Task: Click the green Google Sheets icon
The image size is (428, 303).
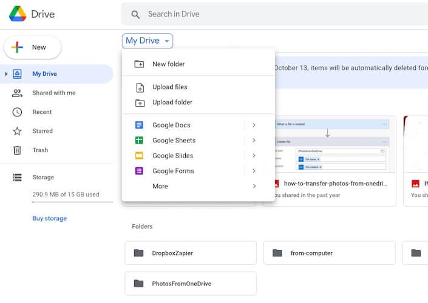Action: click(139, 141)
